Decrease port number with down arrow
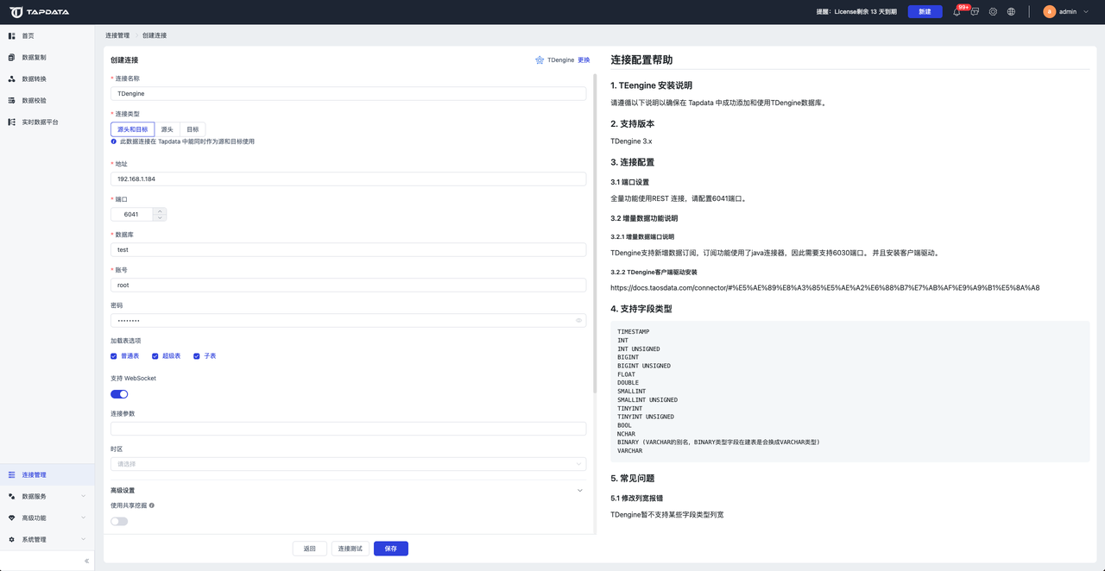This screenshot has width=1105, height=571. click(x=160, y=217)
